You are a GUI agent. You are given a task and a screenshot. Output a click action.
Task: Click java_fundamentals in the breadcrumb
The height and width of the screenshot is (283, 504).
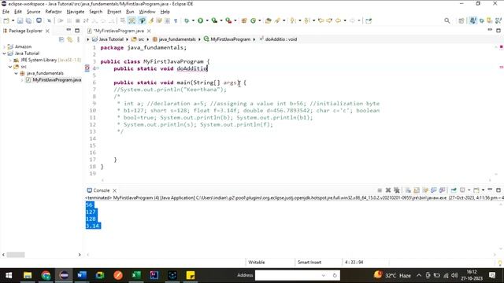point(176,39)
